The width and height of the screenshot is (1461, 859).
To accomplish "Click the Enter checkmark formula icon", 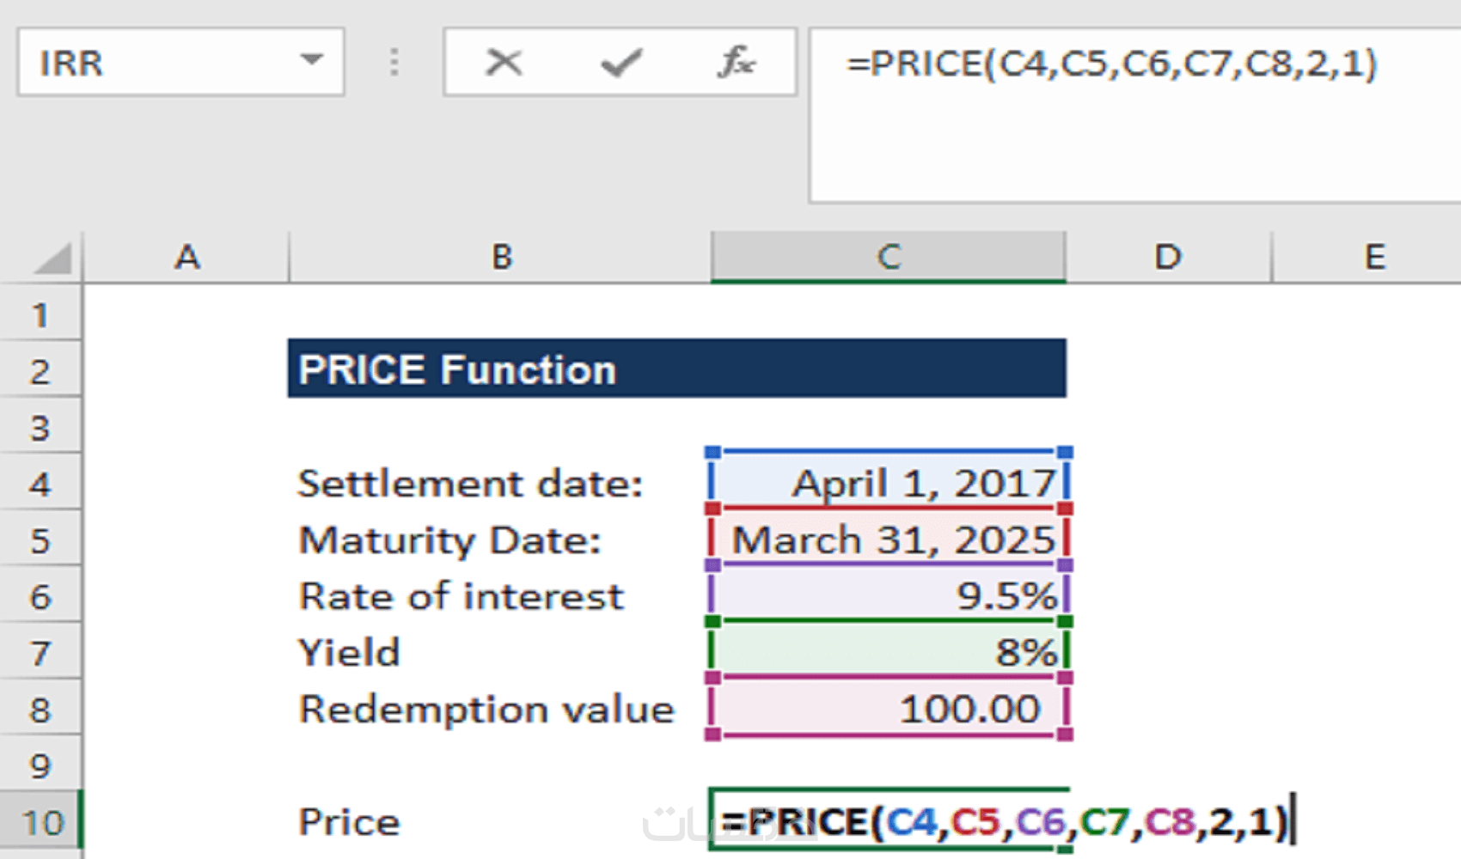I will [620, 62].
